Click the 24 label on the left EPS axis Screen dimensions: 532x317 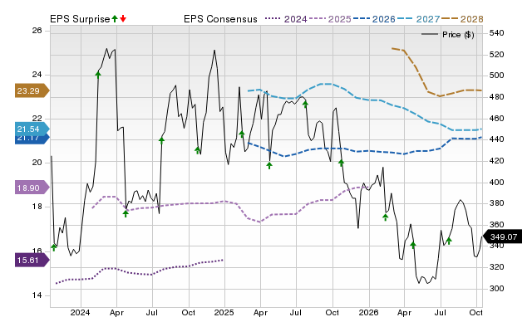(37, 75)
